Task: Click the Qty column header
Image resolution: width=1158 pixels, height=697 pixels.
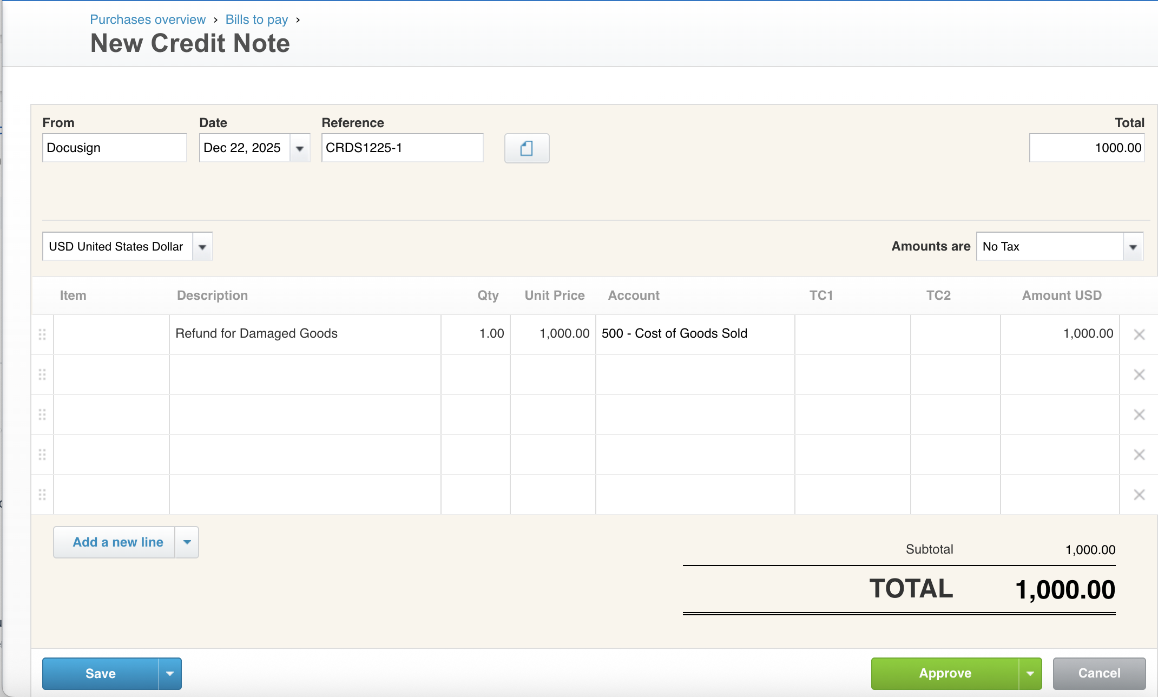Action: (488, 295)
